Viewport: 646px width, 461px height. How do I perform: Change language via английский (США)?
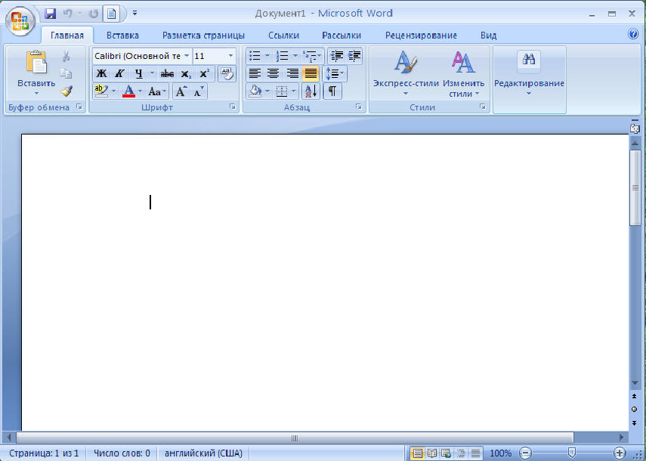[203, 453]
